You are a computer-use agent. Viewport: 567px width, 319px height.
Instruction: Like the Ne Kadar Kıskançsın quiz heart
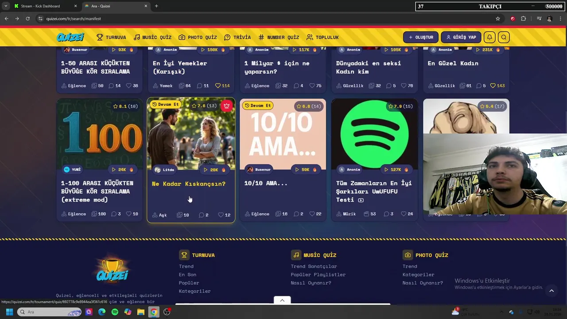pyautogui.click(x=221, y=215)
